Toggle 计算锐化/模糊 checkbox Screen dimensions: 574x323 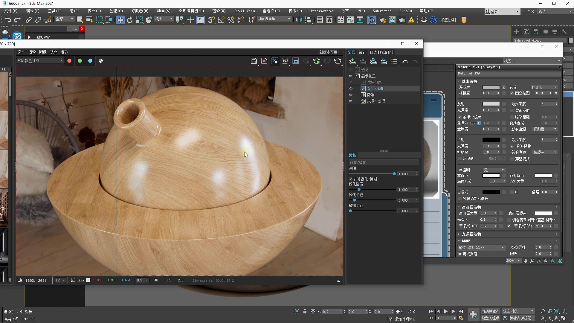pos(351,179)
